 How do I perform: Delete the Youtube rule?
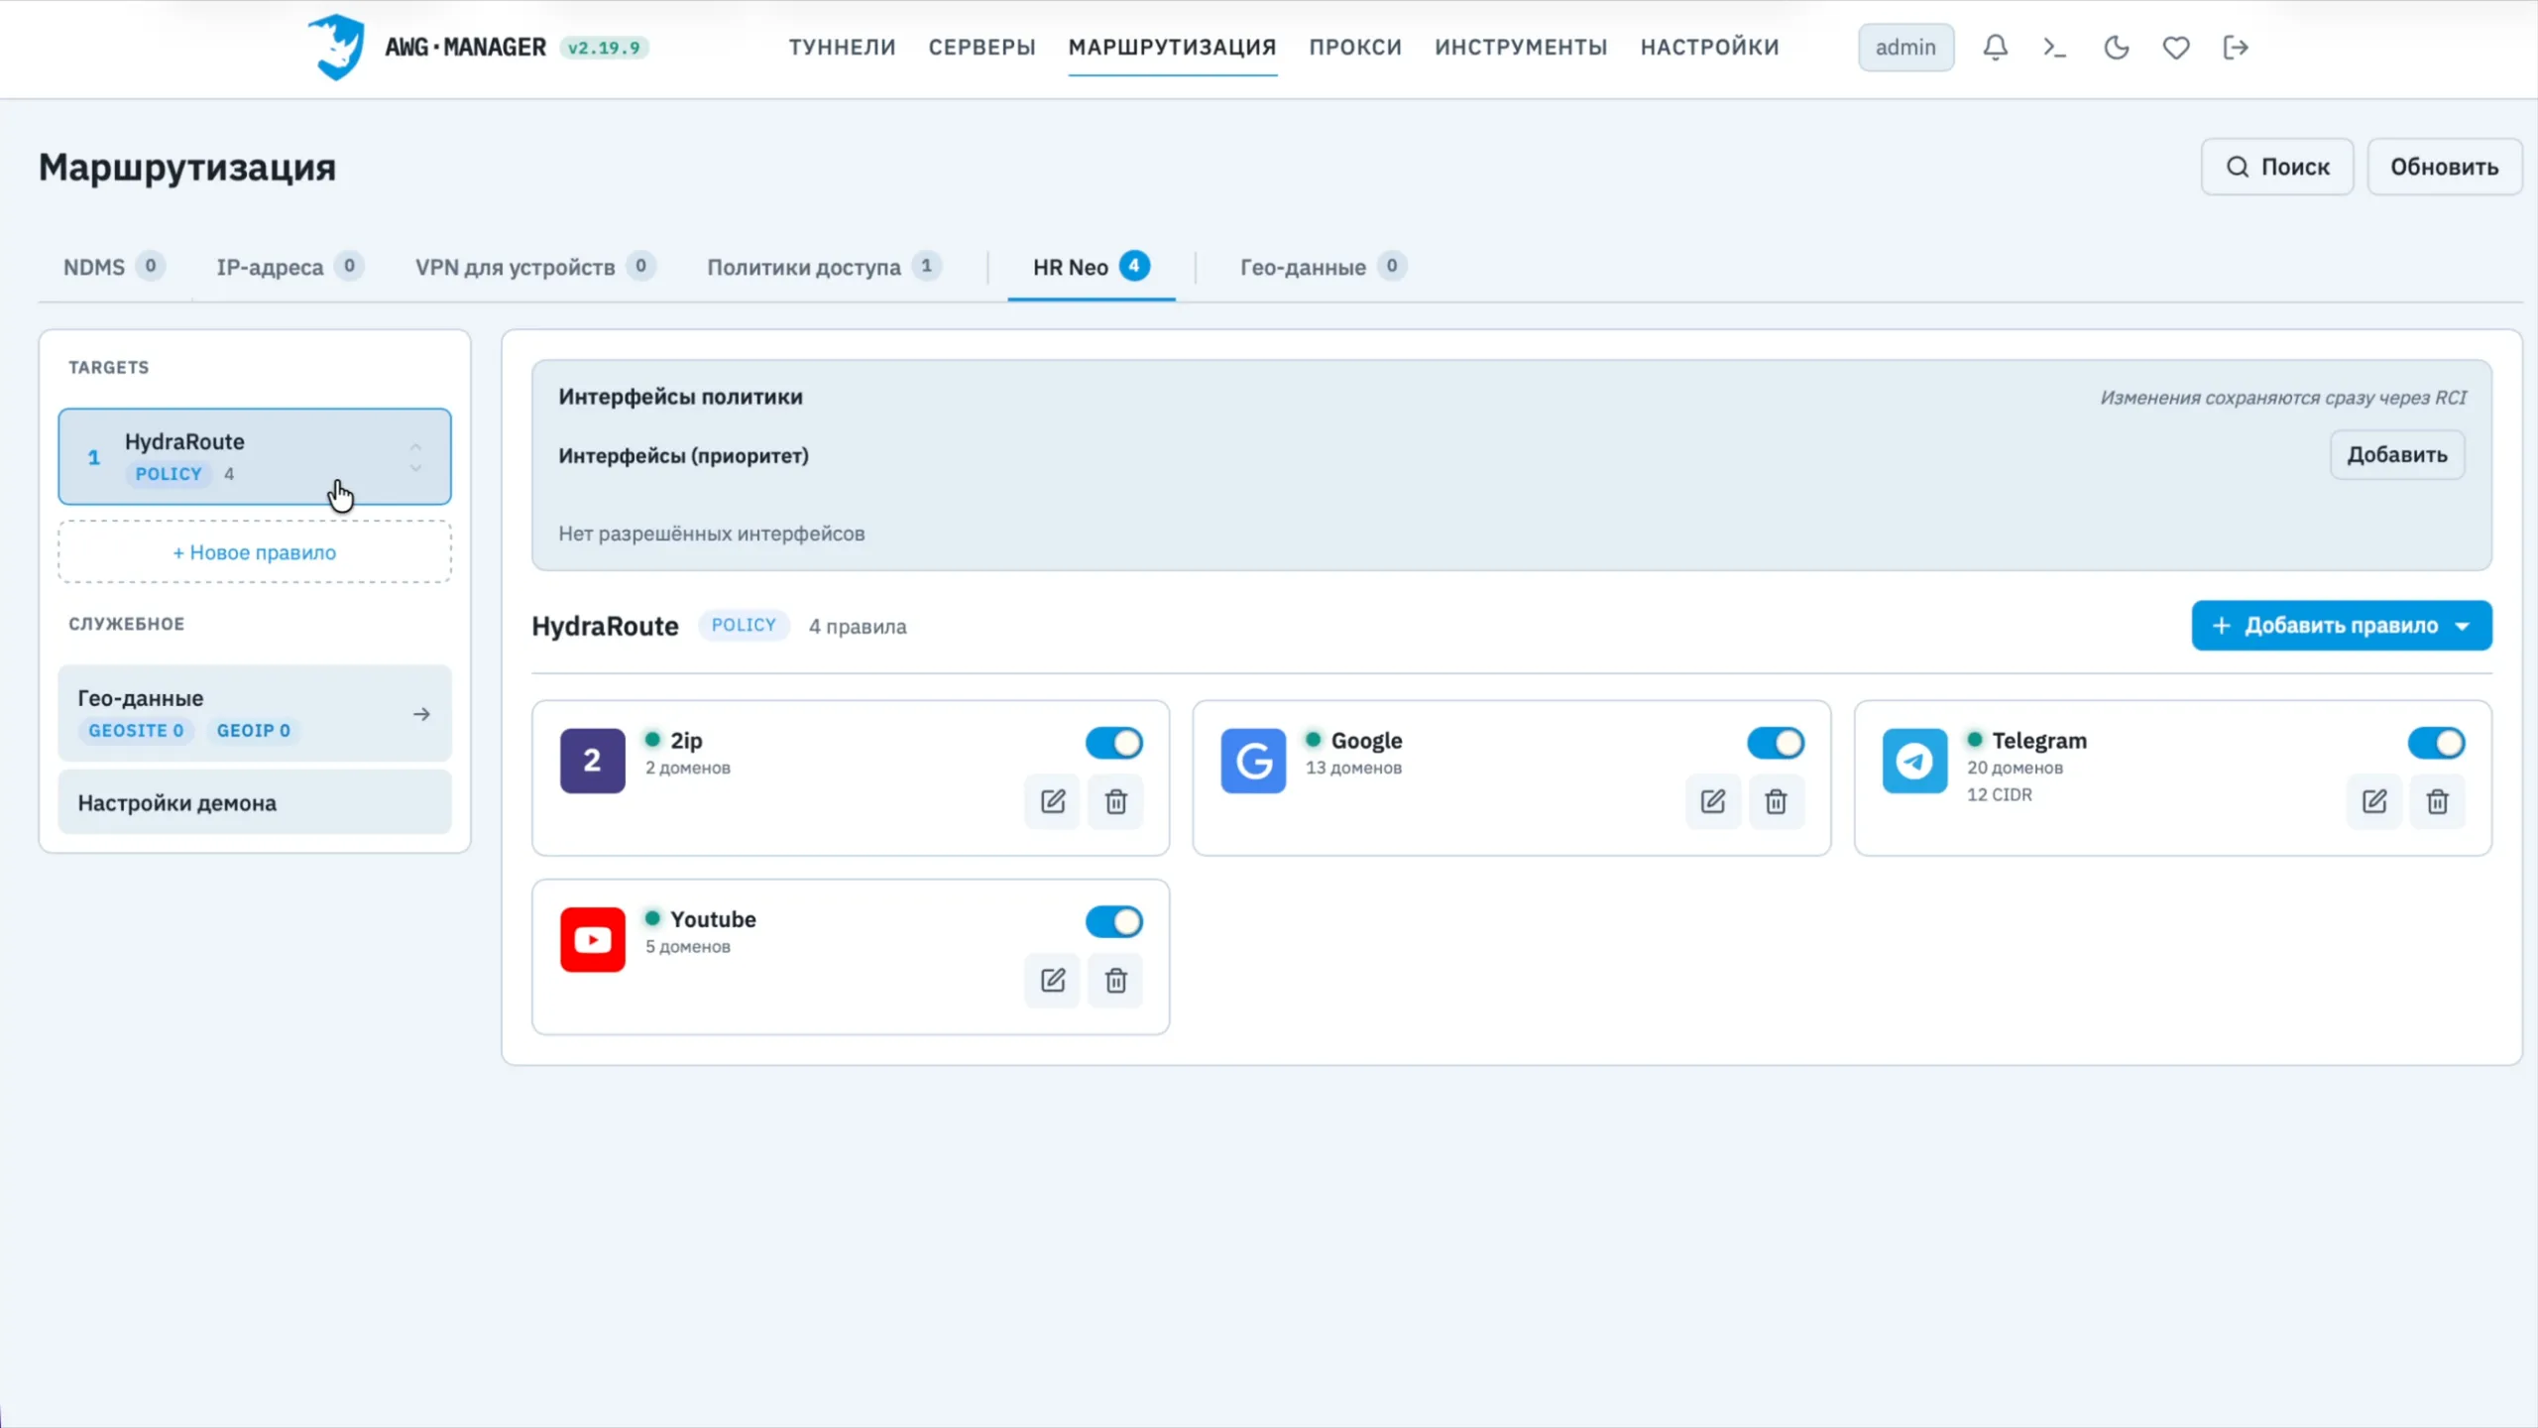(1115, 981)
